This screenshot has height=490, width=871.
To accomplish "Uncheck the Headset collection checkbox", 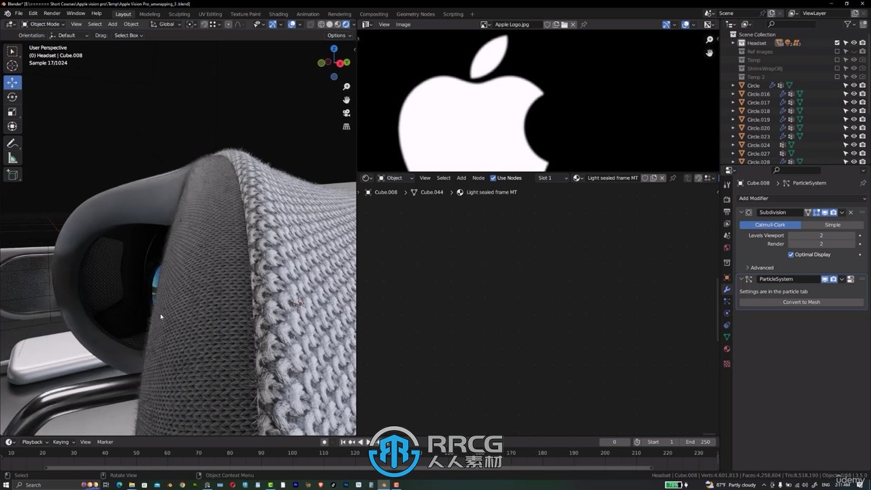I will coord(837,43).
